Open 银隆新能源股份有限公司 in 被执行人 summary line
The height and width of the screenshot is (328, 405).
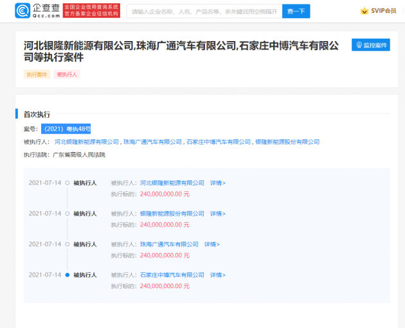[287, 142]
